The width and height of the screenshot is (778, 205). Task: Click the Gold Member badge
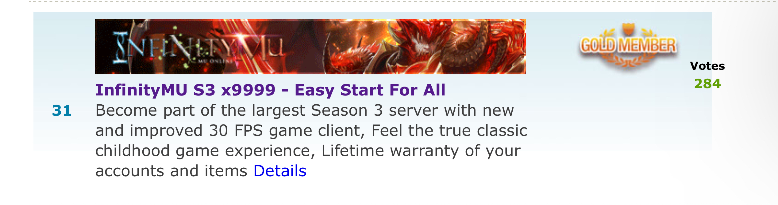click(x=628, y=45)
